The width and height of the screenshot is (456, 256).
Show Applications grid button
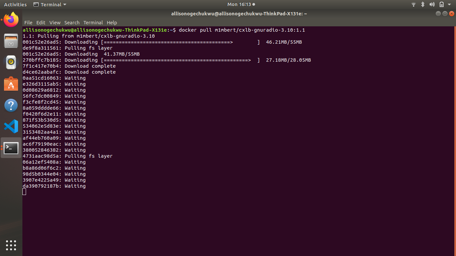click(11, 245)
